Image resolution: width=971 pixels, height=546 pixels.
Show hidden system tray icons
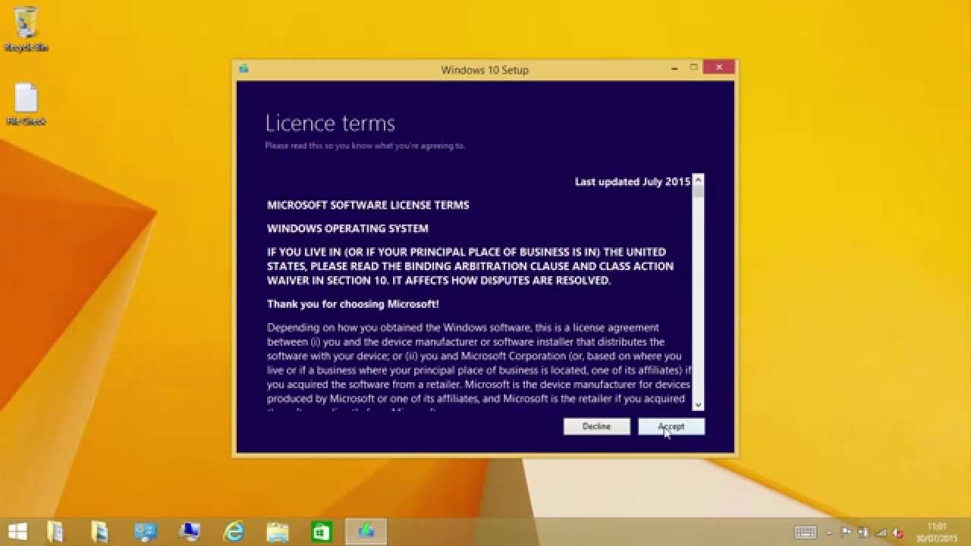point(828,532)
